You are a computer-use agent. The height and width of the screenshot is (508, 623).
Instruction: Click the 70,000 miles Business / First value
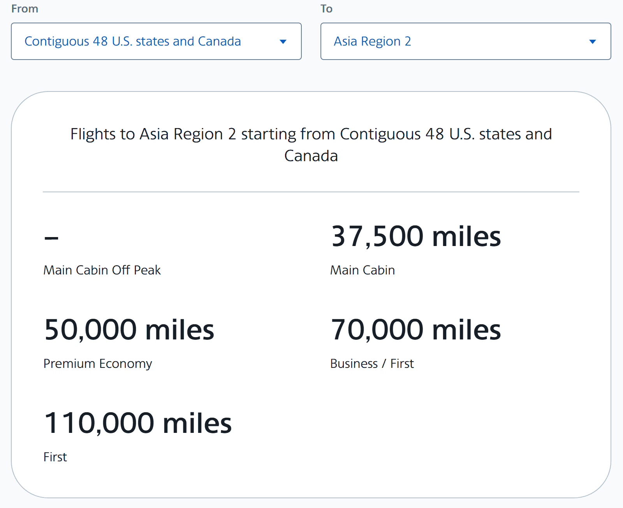(x=416, y=330)
